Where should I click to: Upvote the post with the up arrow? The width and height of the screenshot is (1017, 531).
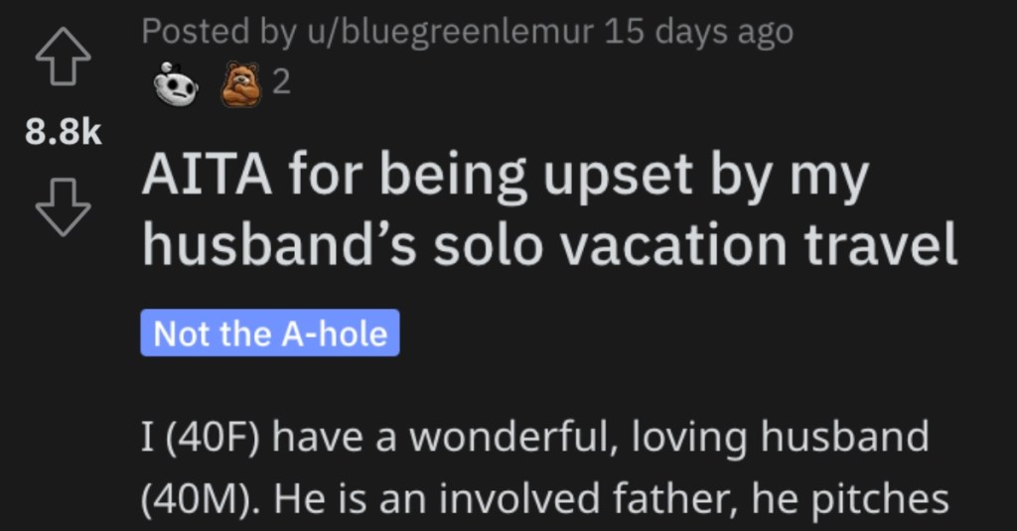(63, 57)
